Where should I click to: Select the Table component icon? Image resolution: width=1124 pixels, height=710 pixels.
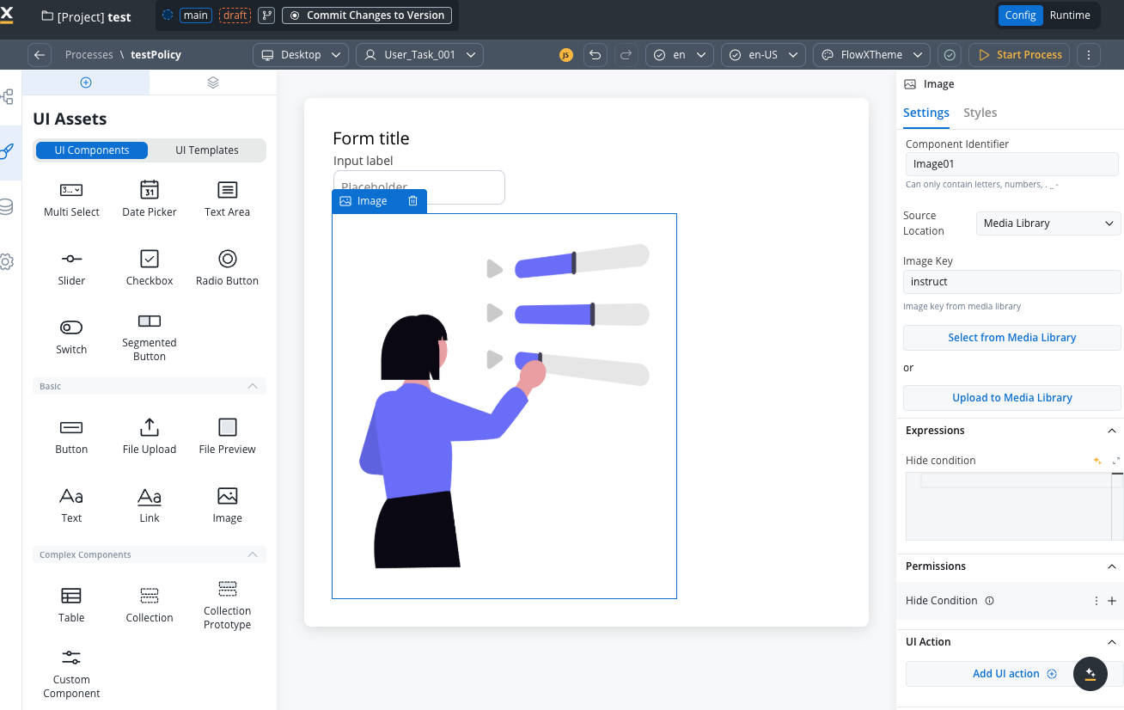(x=71, y=596)
